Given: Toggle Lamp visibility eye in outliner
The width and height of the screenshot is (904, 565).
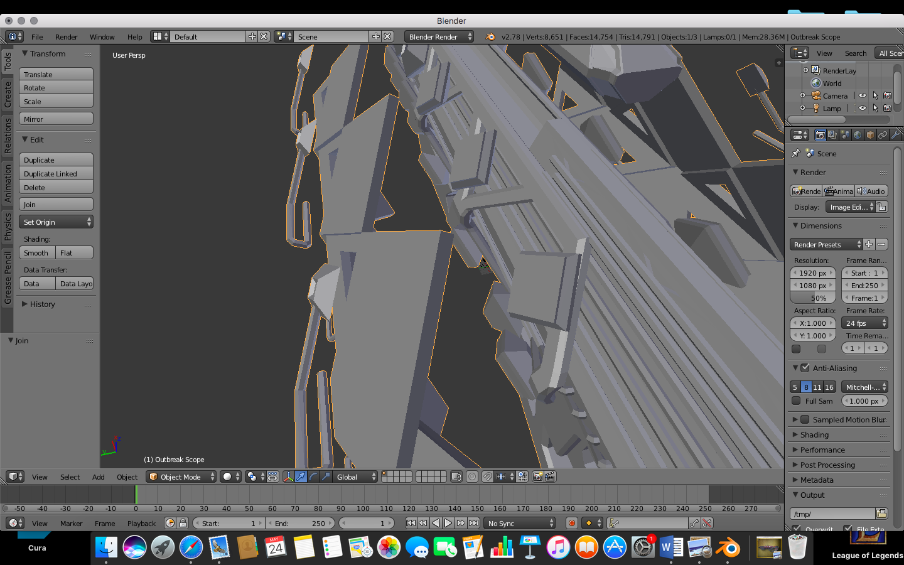Looking at the screenshot, I should (863, 108).
